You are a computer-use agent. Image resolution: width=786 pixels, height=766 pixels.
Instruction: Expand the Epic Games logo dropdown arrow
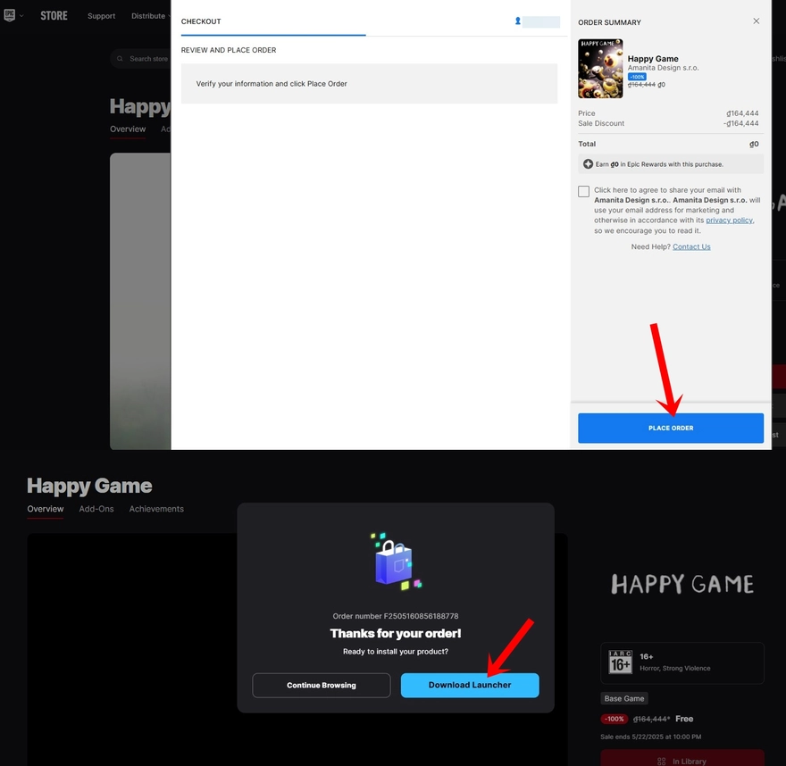21,16
